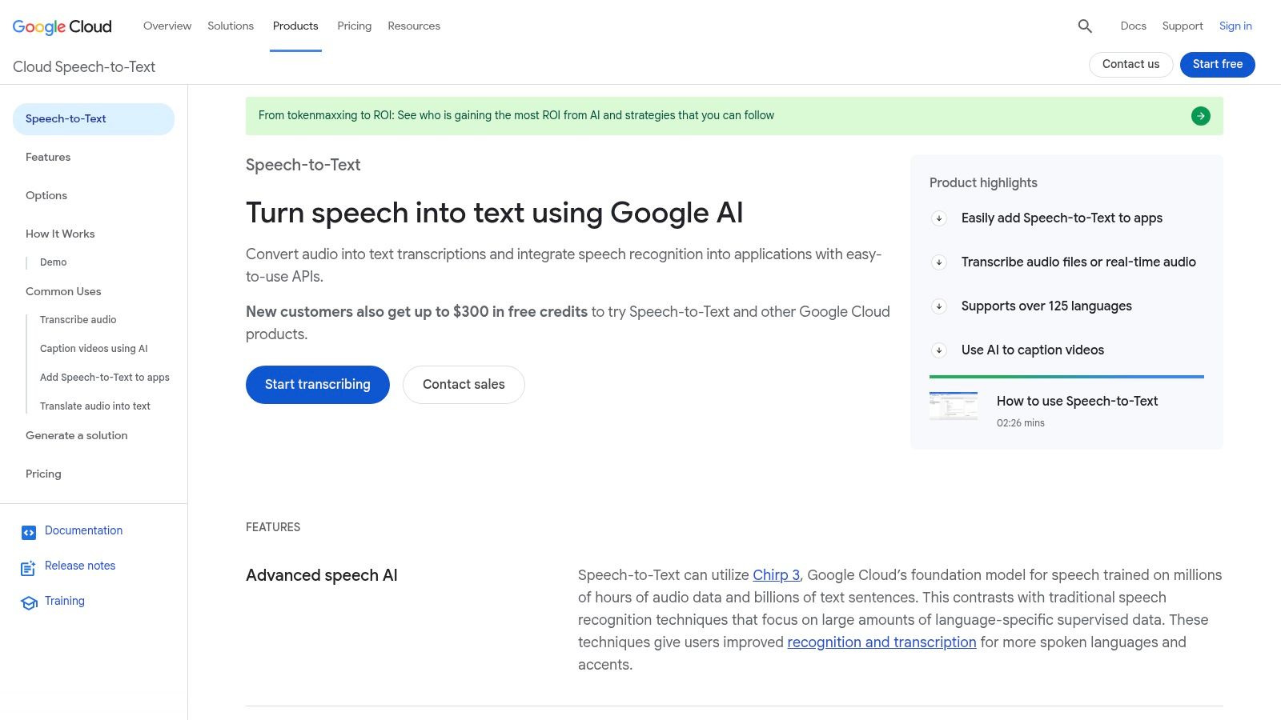The image size is (1281, 720).
Task: Select Add Speech-to-Text to apps sidebar item
Action: [x=105, y=378]
